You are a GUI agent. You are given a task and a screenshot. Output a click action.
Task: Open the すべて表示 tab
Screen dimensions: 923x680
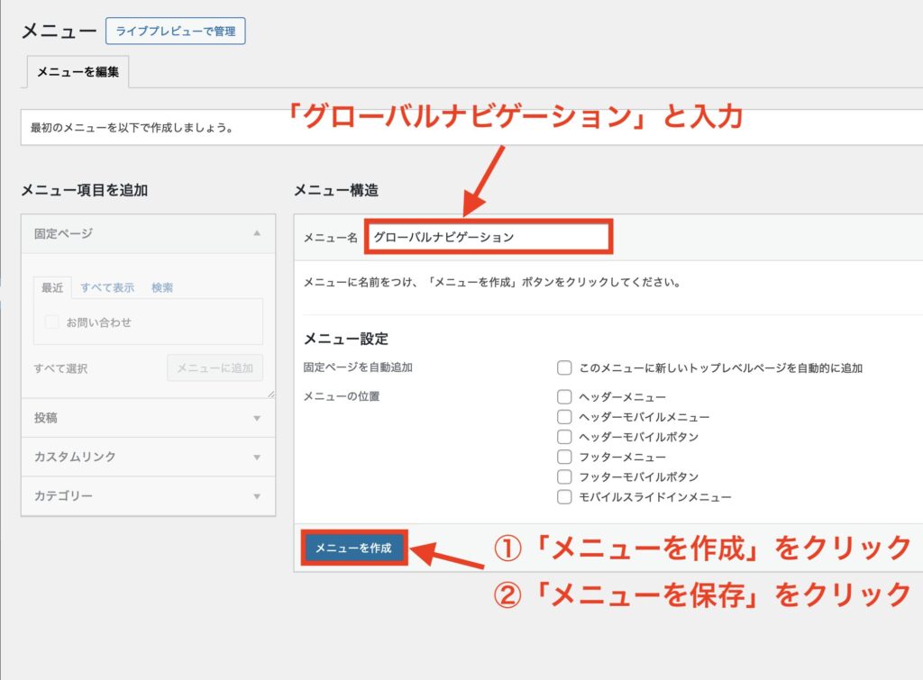[x=107, y=287]
